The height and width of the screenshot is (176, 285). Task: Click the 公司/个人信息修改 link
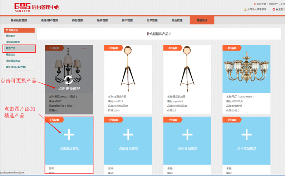[x=257, y=9]
